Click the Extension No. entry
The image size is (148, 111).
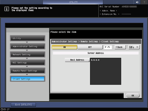click(110, 14)
